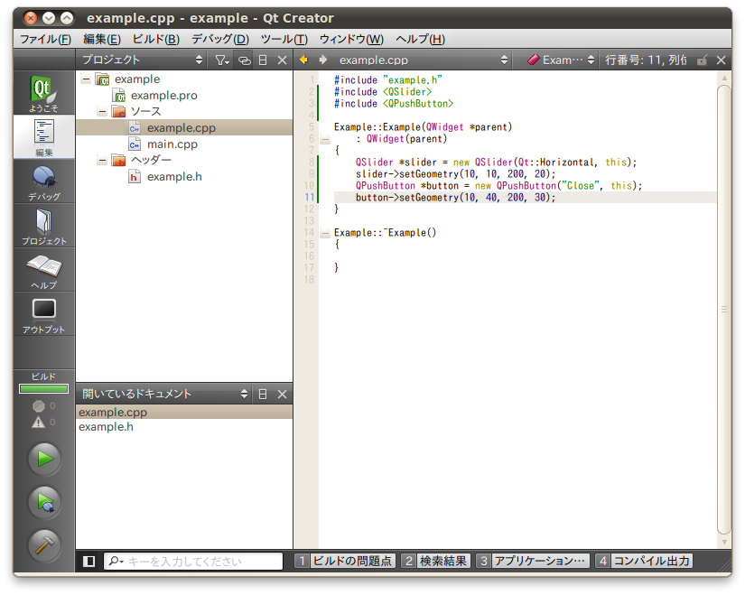The image size is (745, 595).
Task: Collapse the example project tree node
Action: point(86,79)
